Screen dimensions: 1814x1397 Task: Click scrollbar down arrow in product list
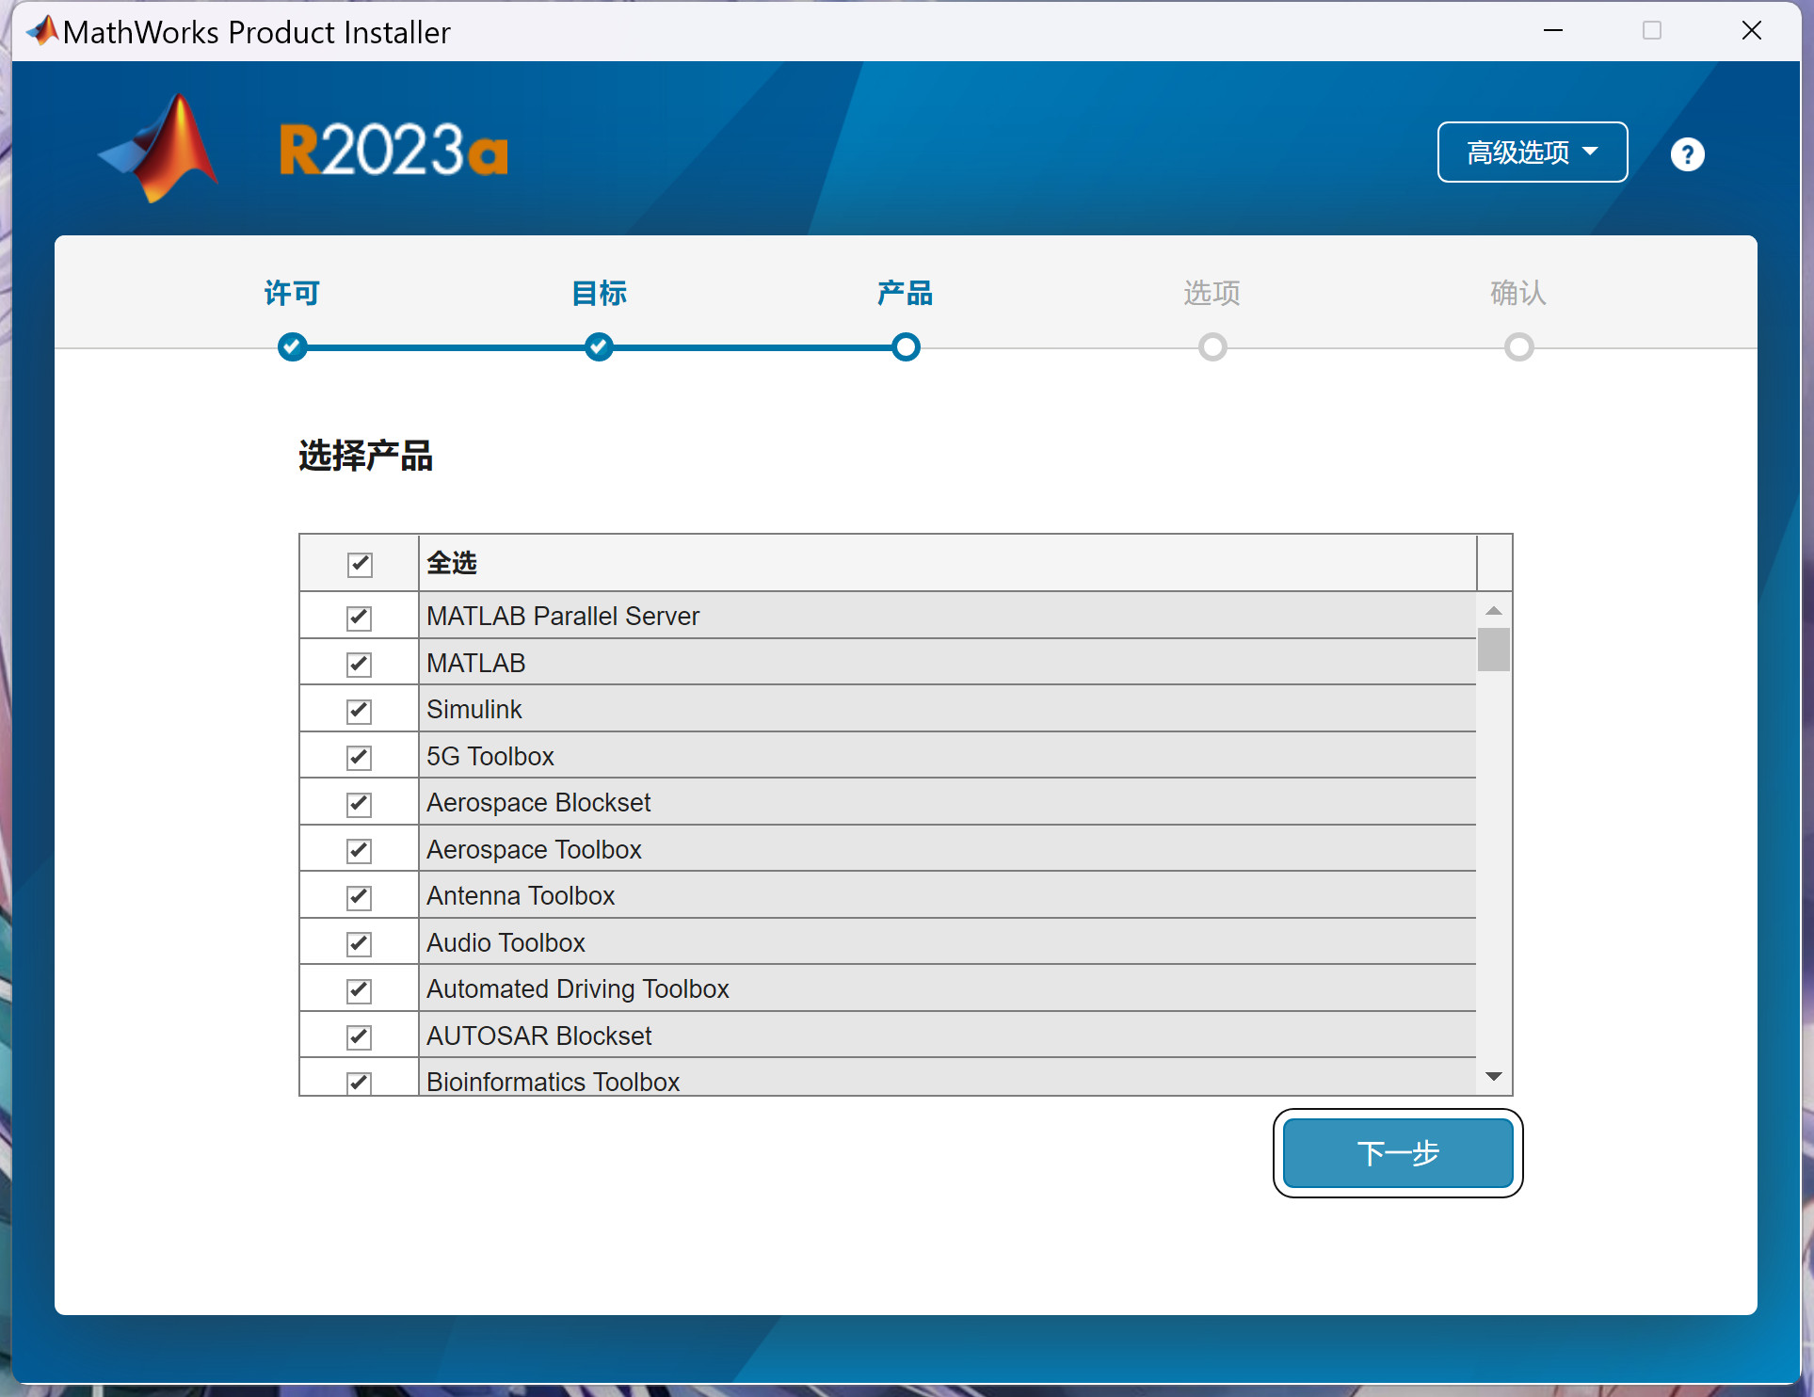(1493, 1076)
